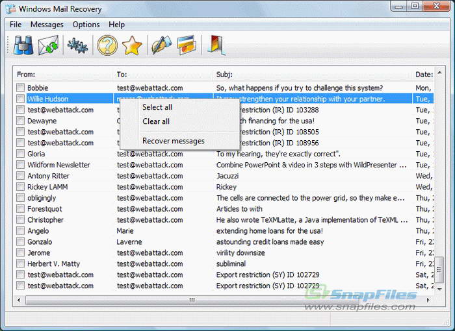455x331 pixels.
Task: Check the box next to Gloria
Action: point(20,154)
